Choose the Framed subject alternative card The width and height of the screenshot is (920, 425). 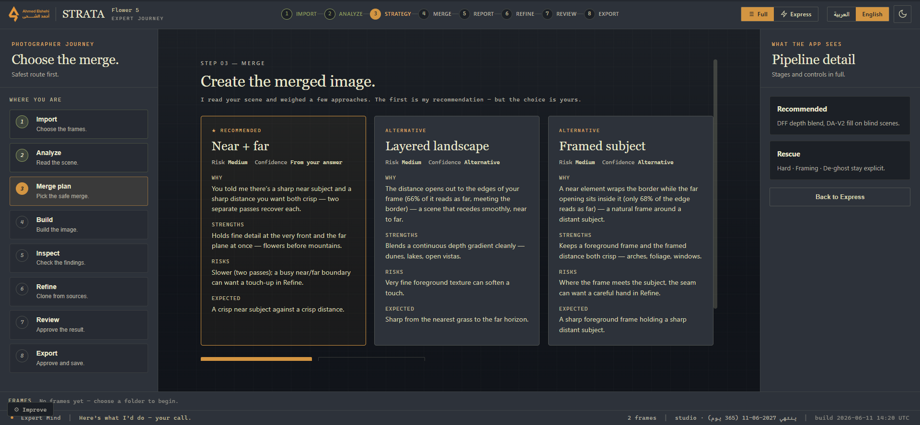click(x=631, y=231)
